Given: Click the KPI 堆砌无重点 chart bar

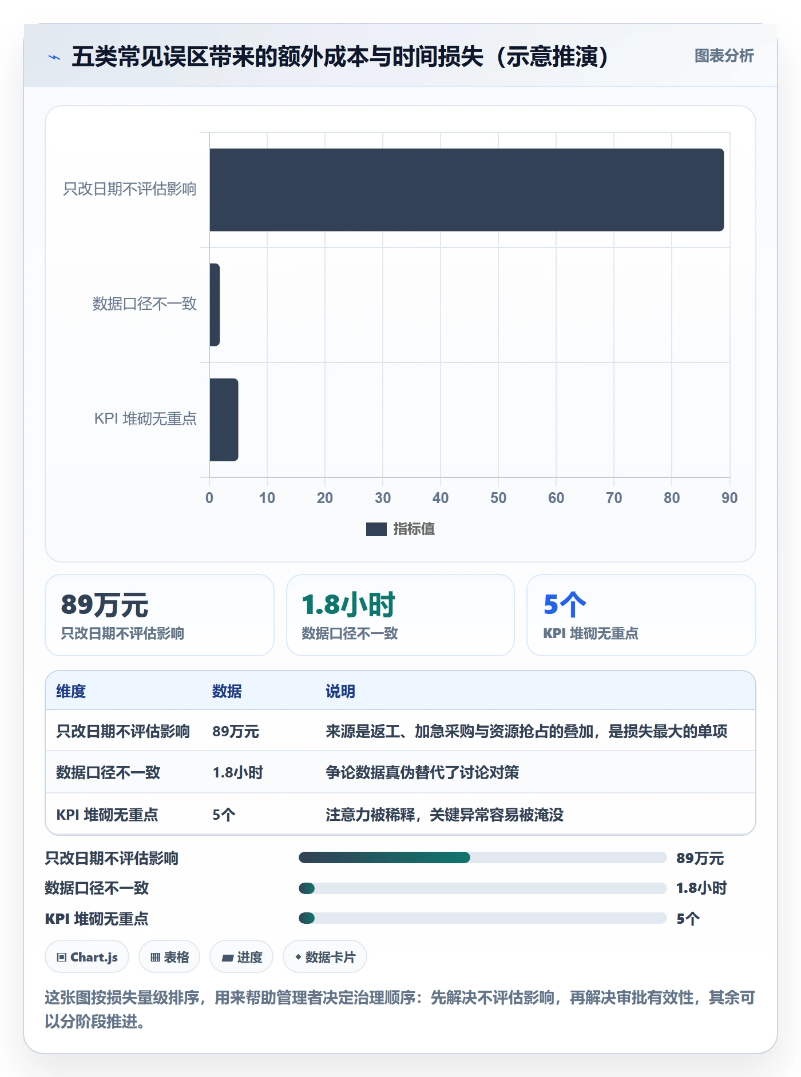Looking at the screenshot, I should [224, 420].
